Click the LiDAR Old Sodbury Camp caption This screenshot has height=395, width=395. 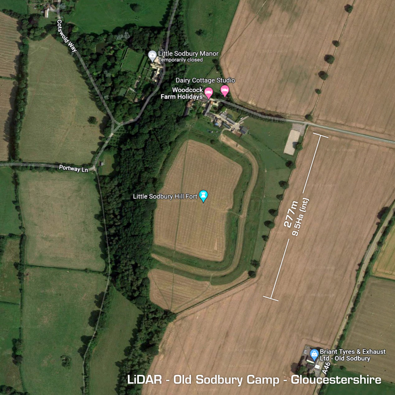pos(254,380)
